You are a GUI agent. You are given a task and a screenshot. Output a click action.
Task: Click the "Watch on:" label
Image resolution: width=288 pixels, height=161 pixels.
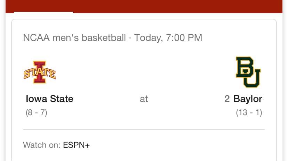pos(42,145)
